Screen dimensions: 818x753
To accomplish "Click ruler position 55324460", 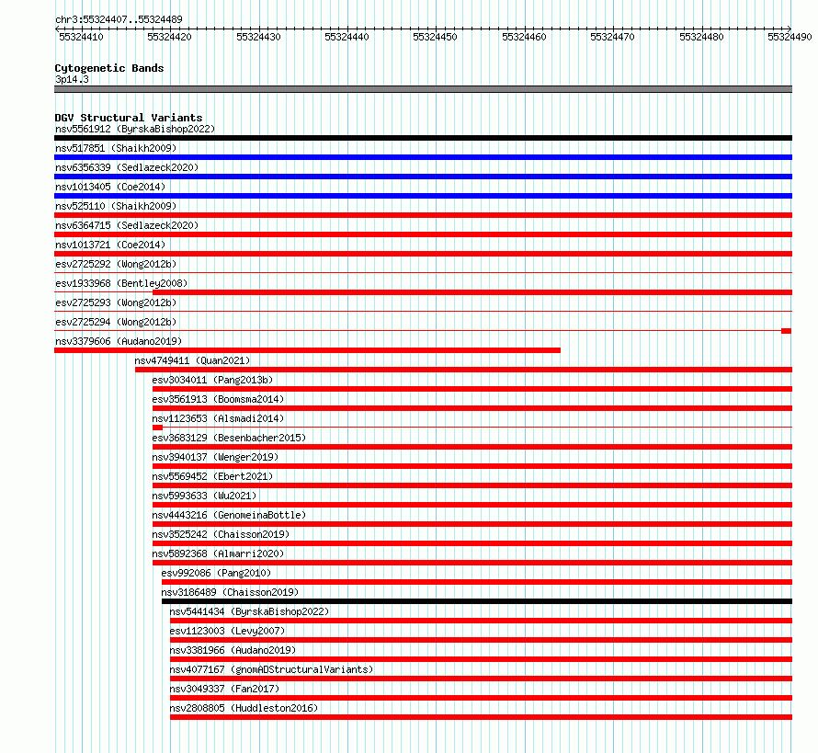I will pyautogui.click(x=524, y=37).
